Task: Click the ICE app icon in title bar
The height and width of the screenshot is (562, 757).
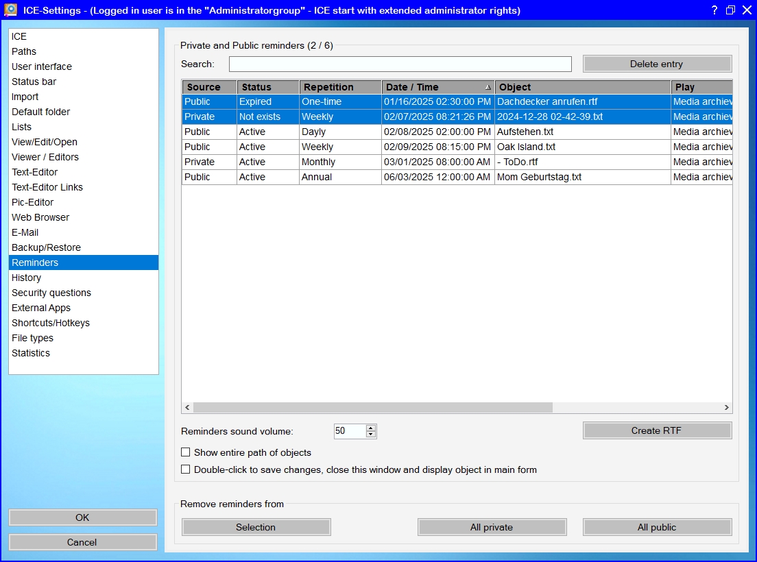Action: (x=11, y=10)
